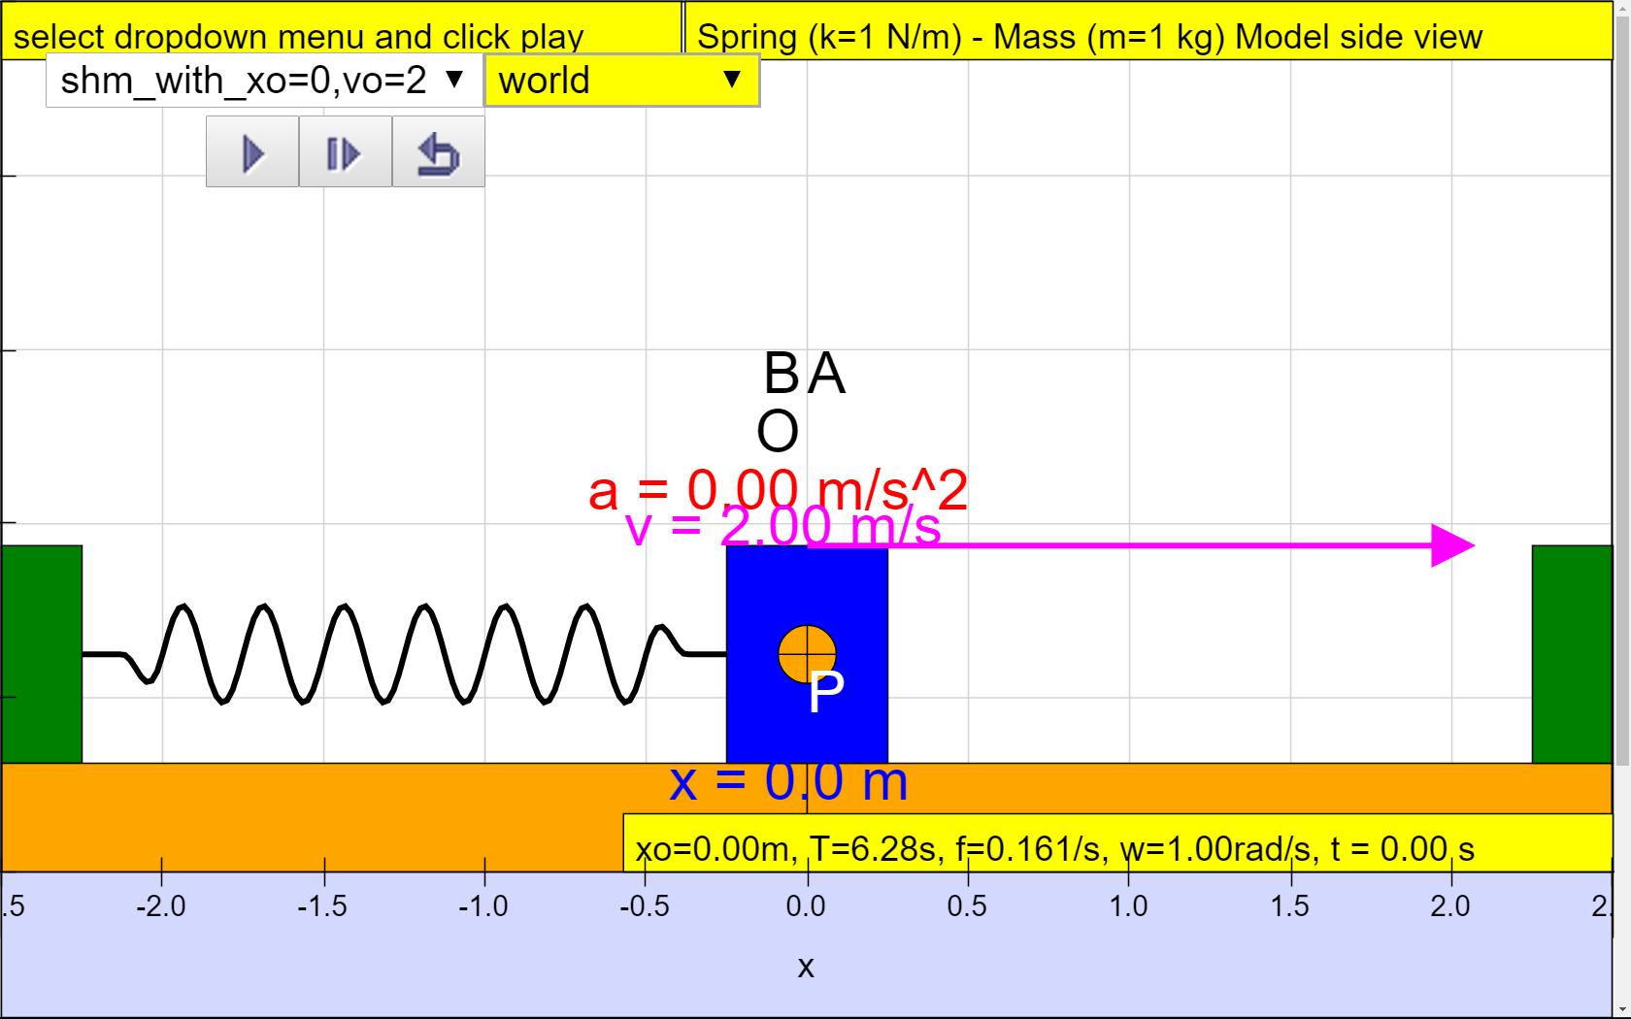
Task: Click the white P label on mass
Action: tap(826, 692)
